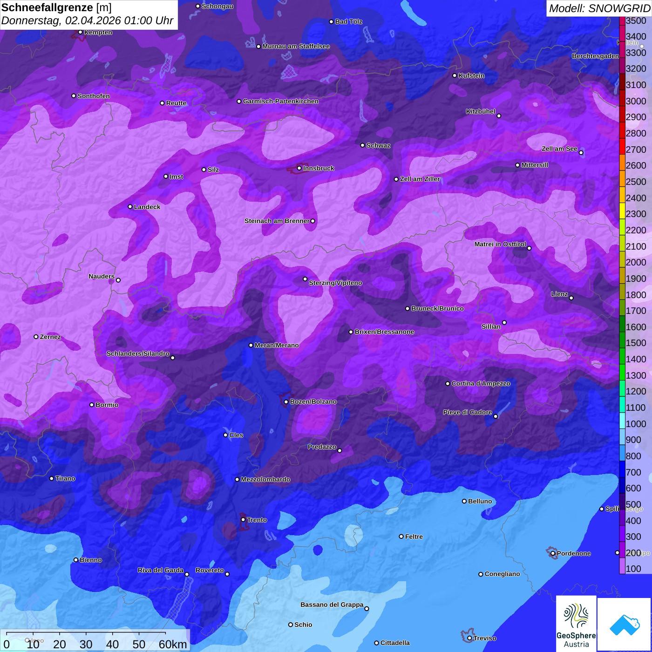This screenshot has height=652, width=652.
Task: Click the 'Bassano del Grappa' map label
Action: pos(332,604)
